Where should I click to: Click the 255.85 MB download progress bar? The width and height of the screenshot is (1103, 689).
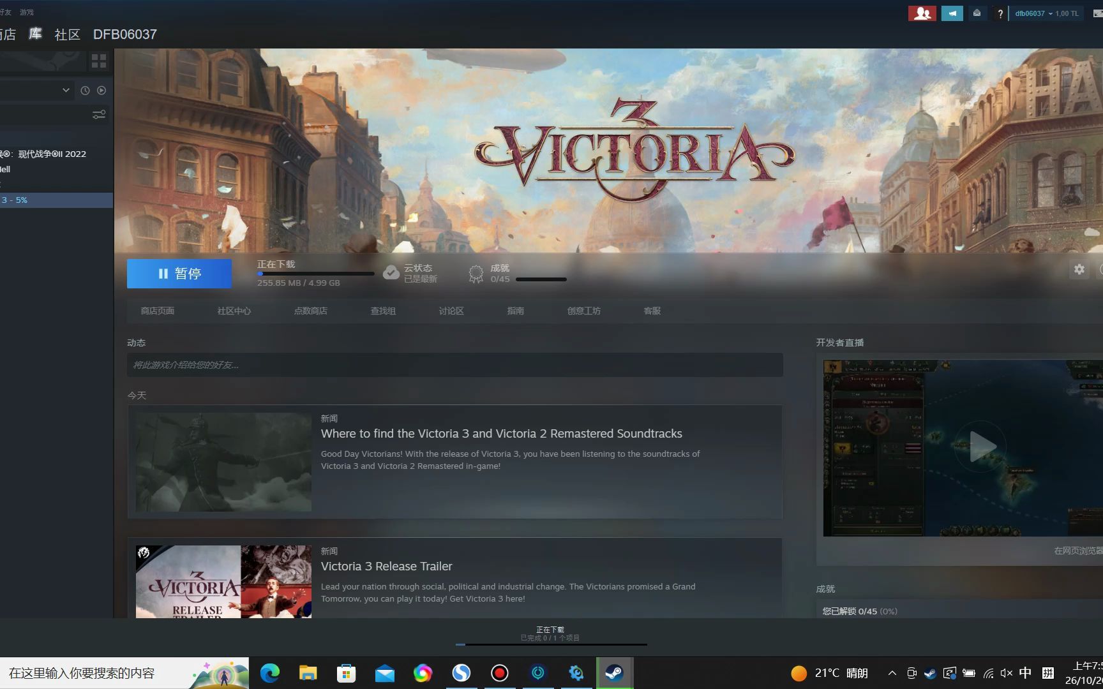[315, 274]
